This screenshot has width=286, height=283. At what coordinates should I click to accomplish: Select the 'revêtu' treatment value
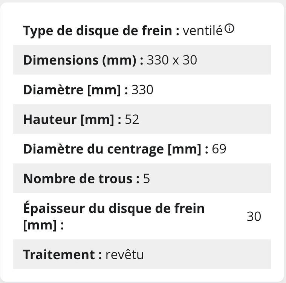(125, 254)
